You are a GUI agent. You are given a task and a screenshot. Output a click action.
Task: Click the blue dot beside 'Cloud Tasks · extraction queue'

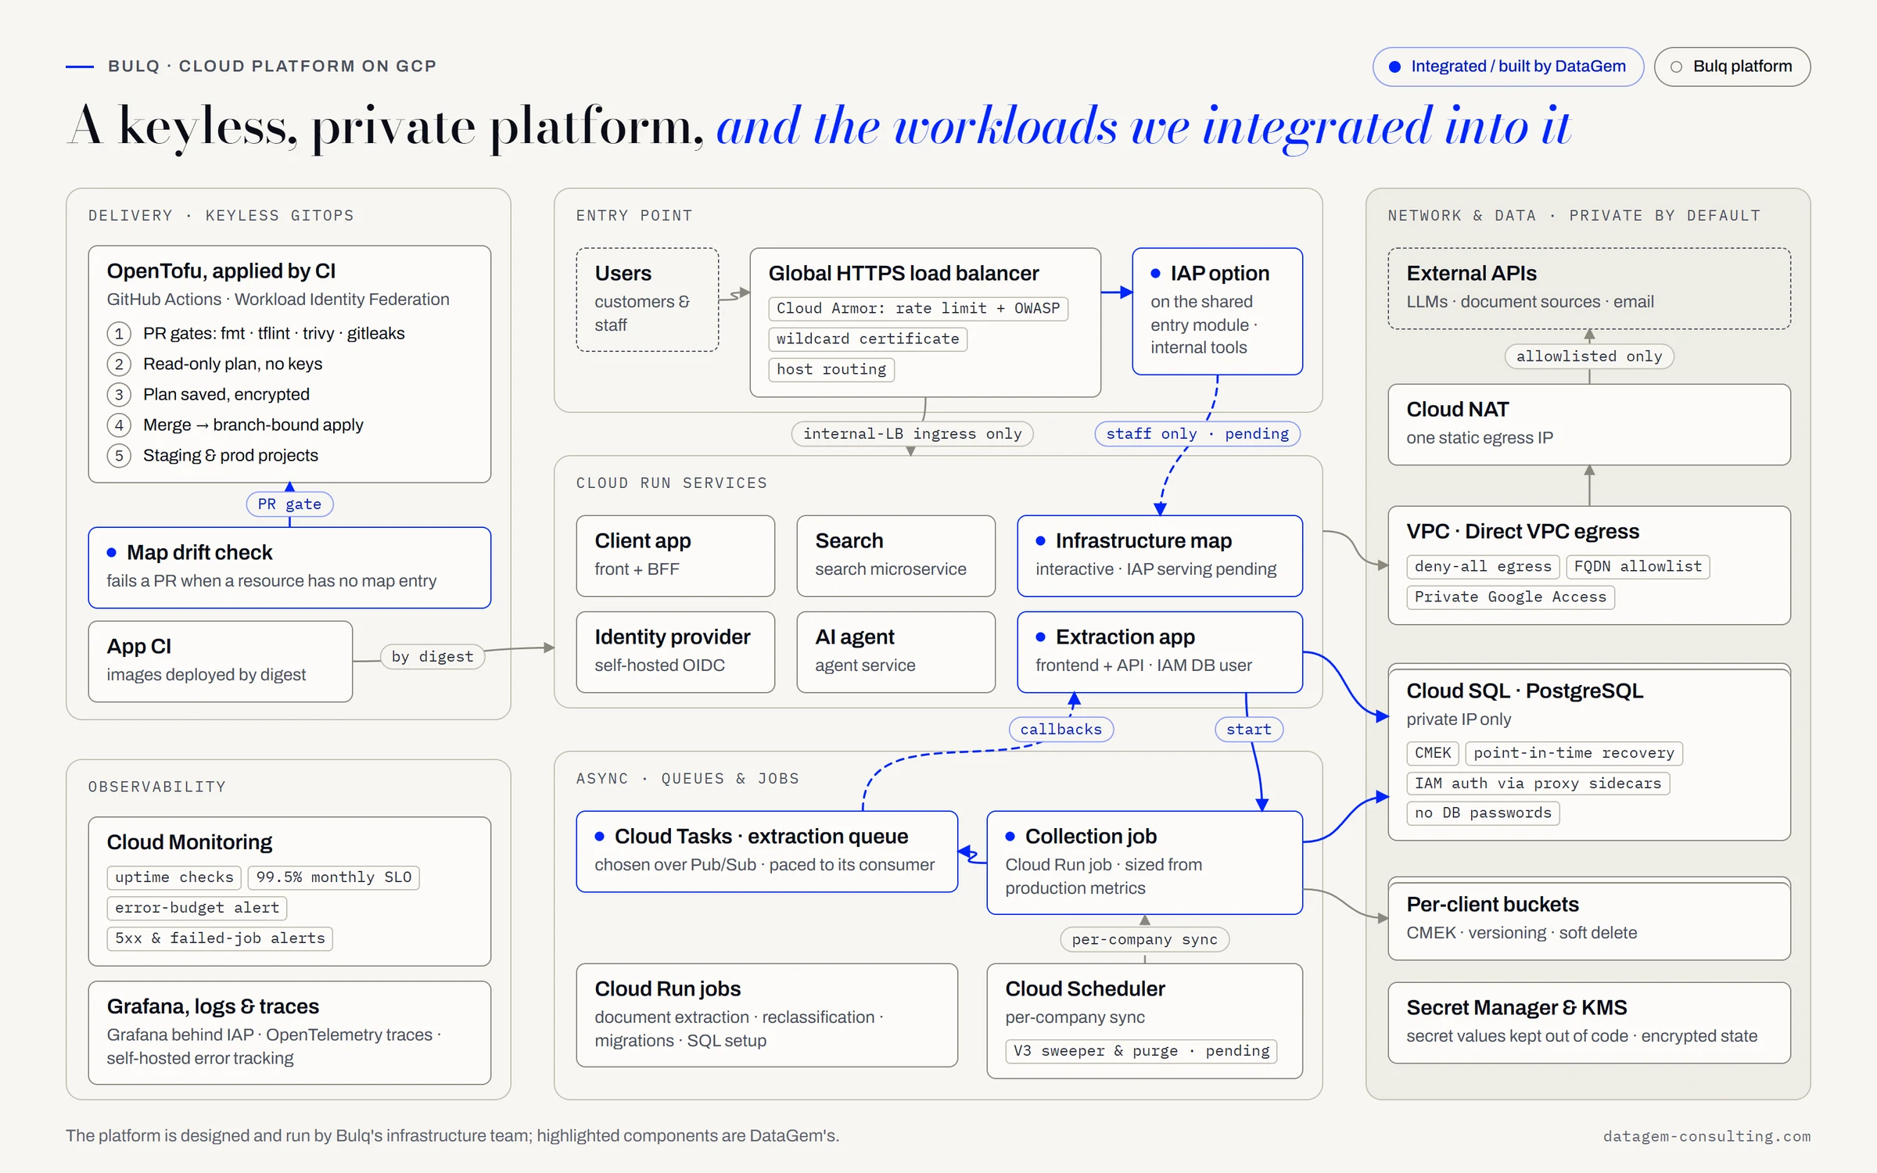[x=600, y=837]
